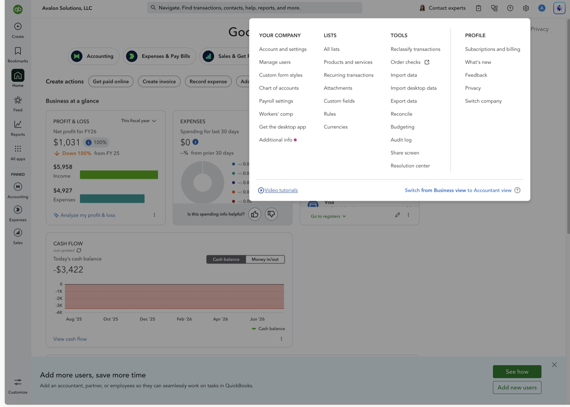Screen dimensions: 570x407
Task: Click the Intuit Assist sparkle icon
Action: click(x=559, y=8)
